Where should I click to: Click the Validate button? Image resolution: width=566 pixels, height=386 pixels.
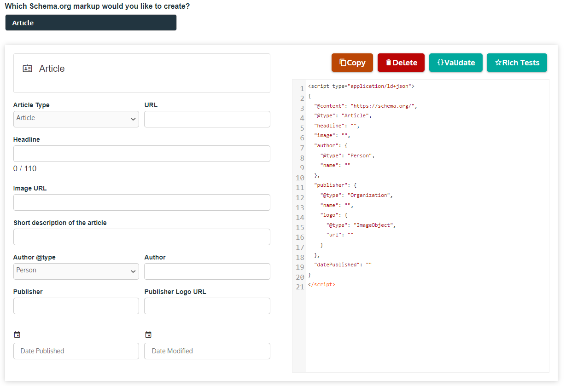(455, 63)
